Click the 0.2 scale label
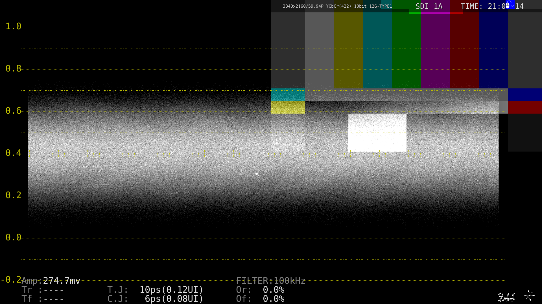 [13, 195]
